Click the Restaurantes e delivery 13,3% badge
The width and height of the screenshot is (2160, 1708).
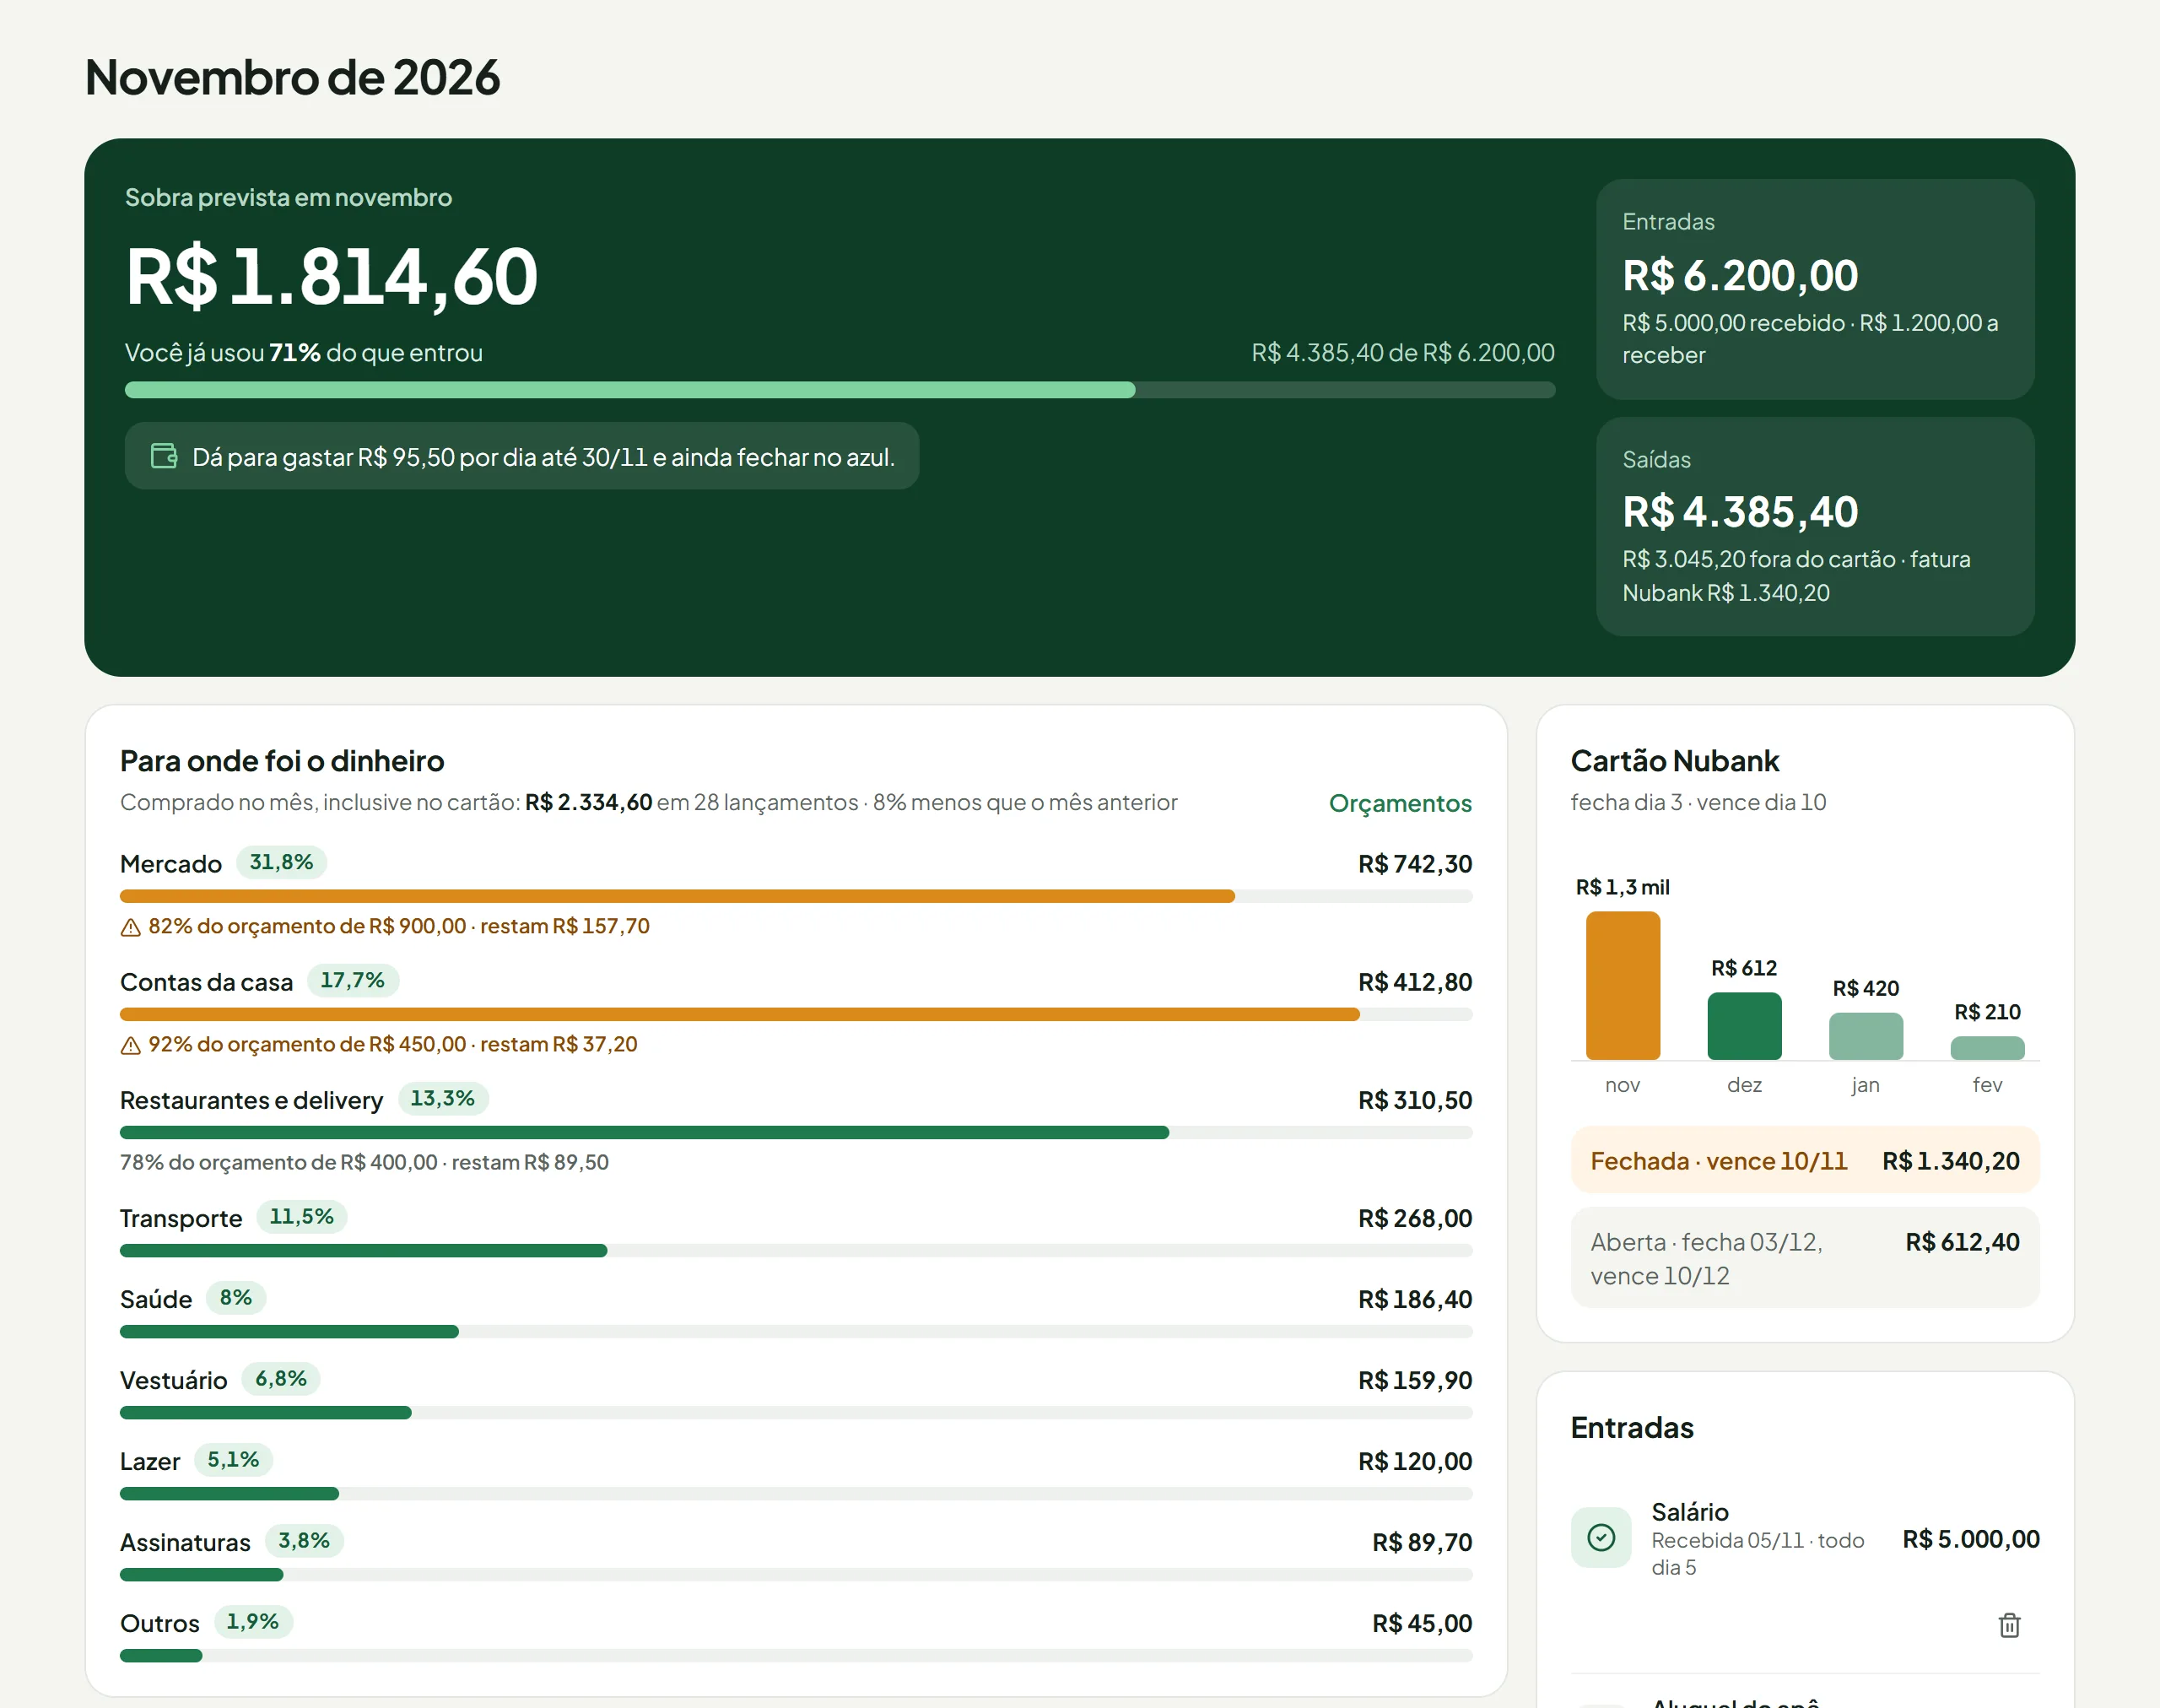(443, 1098)
